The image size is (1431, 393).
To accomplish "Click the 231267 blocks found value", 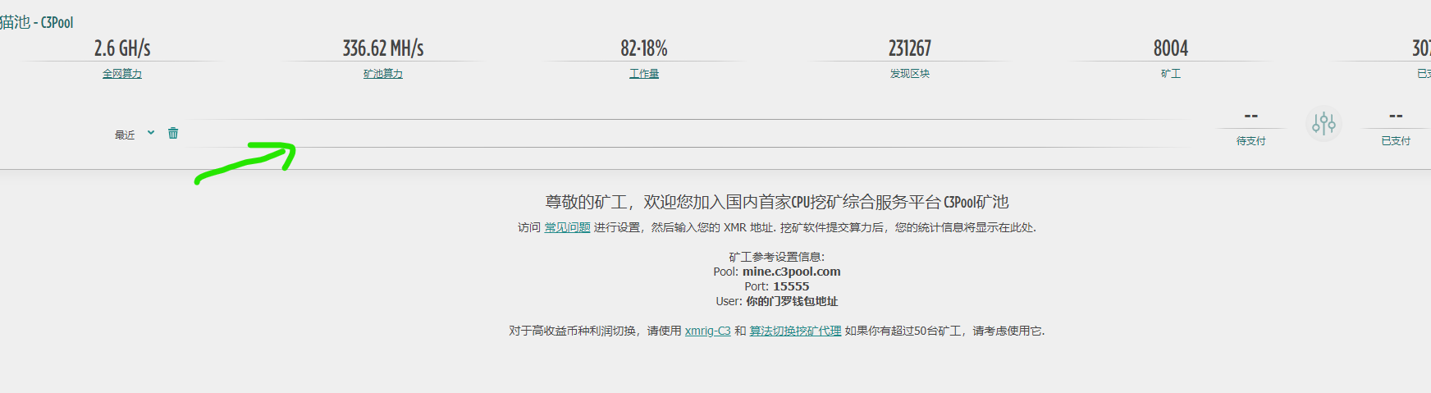I will click(x=909, y=48).
